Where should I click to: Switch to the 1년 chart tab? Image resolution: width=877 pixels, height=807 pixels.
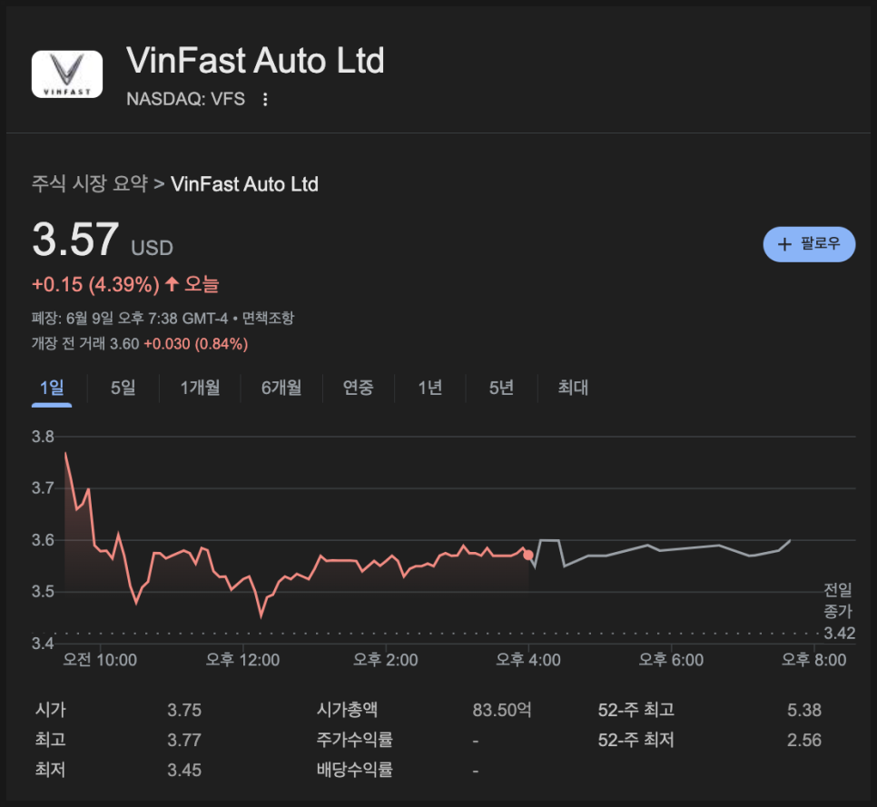coord(430,388)
